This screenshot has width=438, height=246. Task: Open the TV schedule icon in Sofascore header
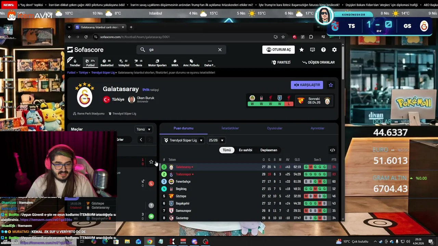tap(312, 50)
